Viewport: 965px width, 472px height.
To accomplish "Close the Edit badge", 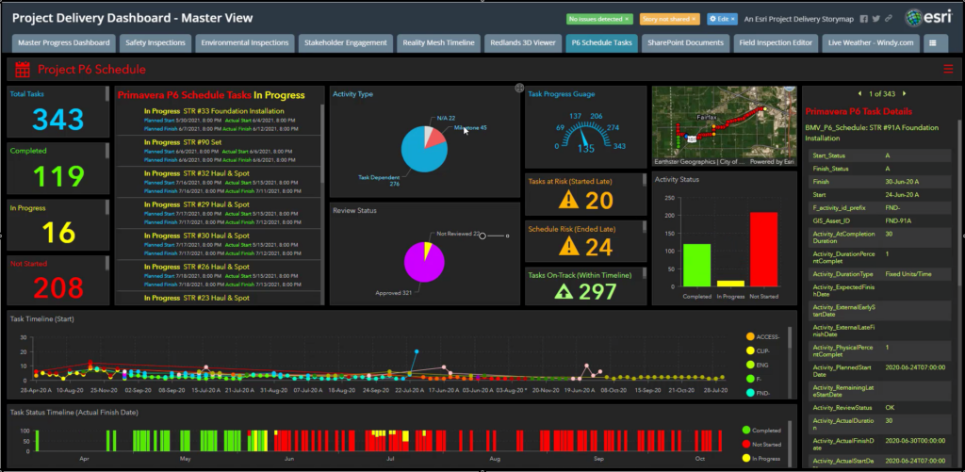I will click(x=733, y=19).
